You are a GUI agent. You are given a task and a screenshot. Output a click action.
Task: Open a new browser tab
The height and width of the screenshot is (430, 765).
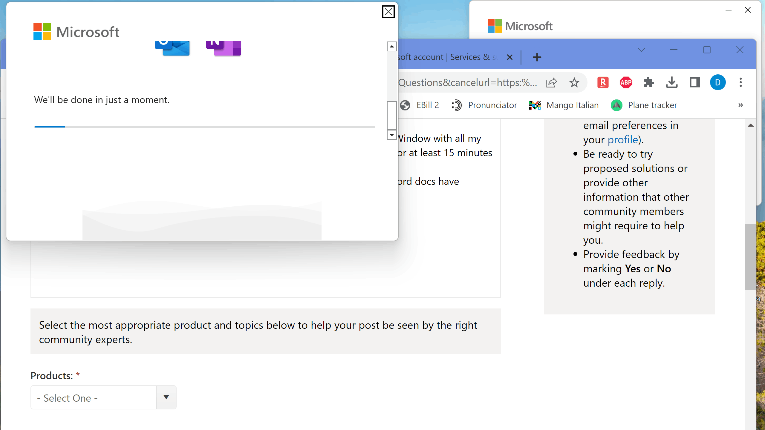pos(537,57)
